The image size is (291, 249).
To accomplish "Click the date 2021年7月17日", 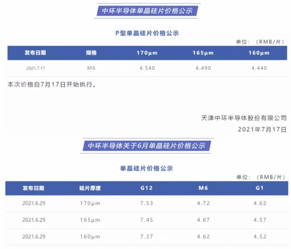I will (262, 129).
